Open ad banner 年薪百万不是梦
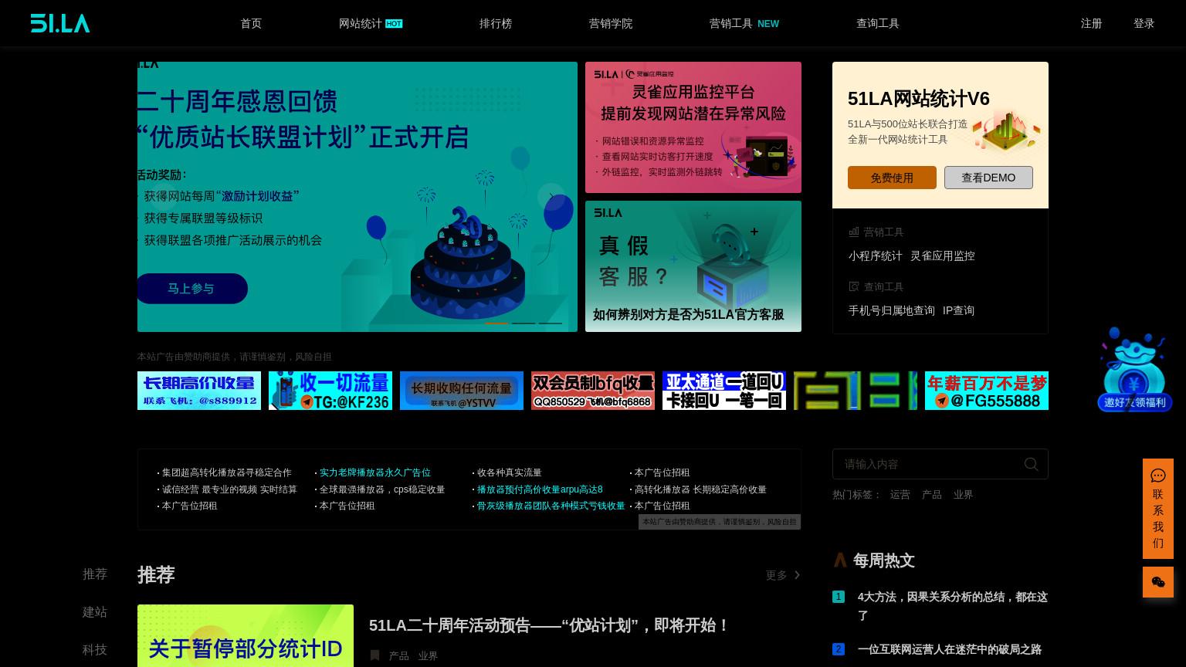 pyautogui.click(x=987, y=391)
